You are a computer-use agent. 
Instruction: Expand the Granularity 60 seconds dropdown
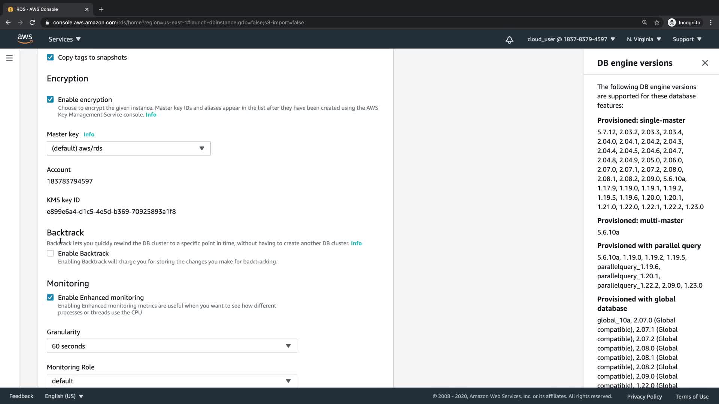pyautogui.click(x=172, y=346)
